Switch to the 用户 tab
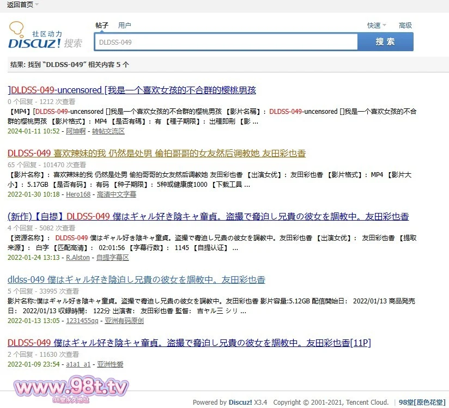The width and height of the screenshot is (449, 408). tap(125, 26)
